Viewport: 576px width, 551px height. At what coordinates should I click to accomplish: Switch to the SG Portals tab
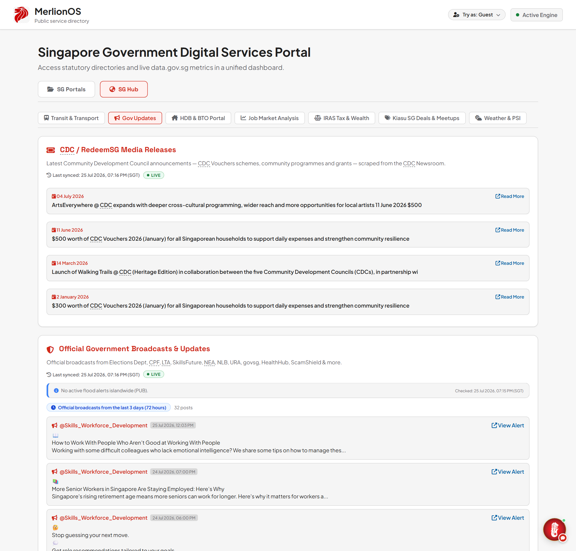66,89
